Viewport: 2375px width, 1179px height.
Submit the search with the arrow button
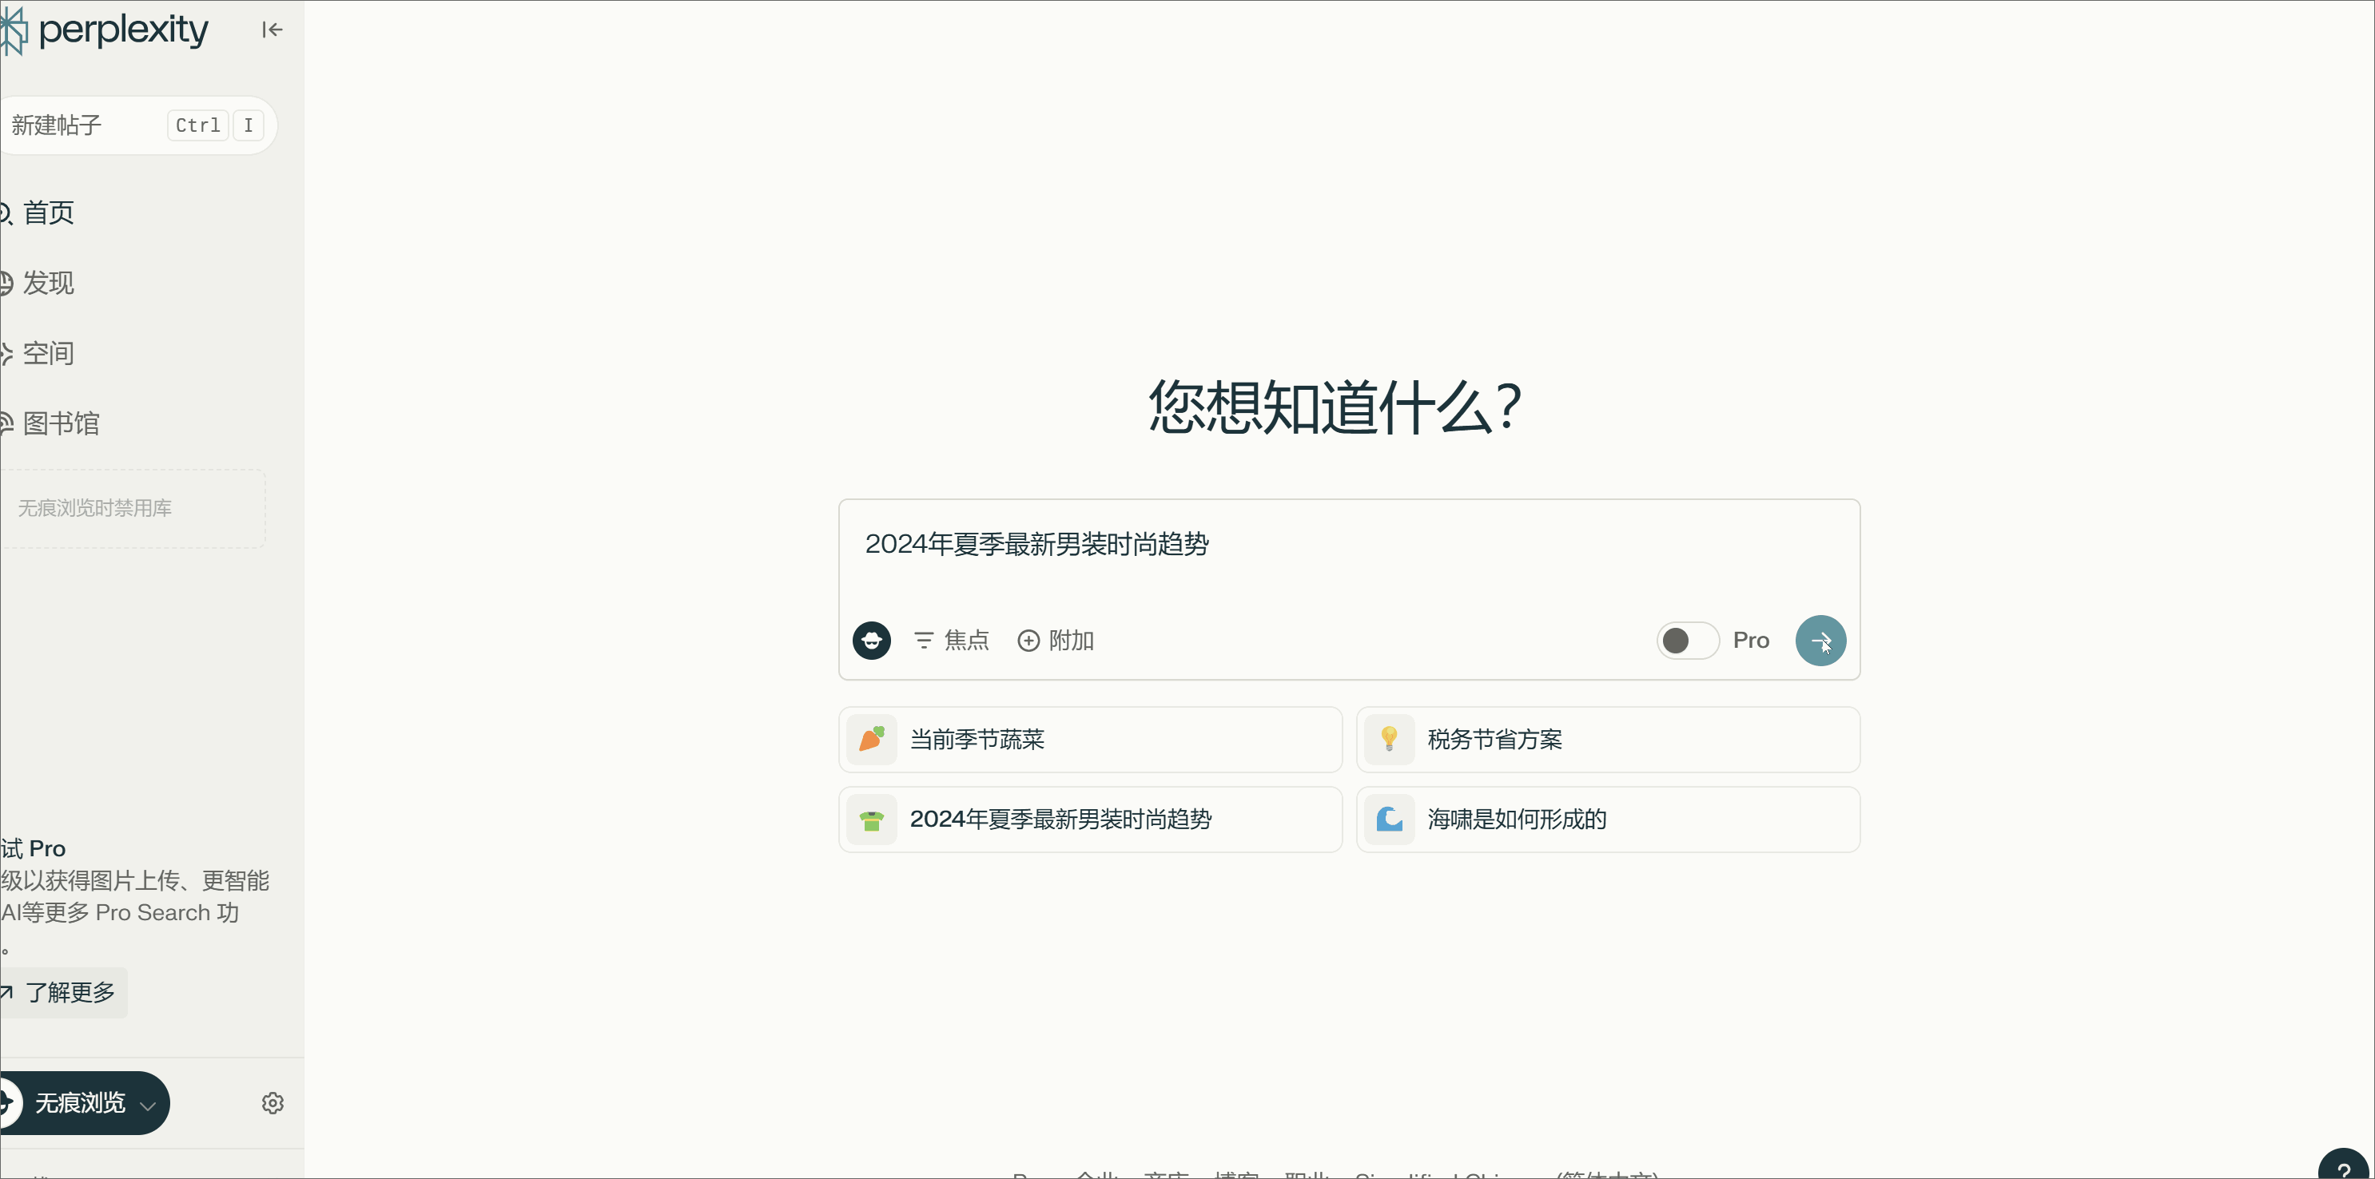point(1820,640)
